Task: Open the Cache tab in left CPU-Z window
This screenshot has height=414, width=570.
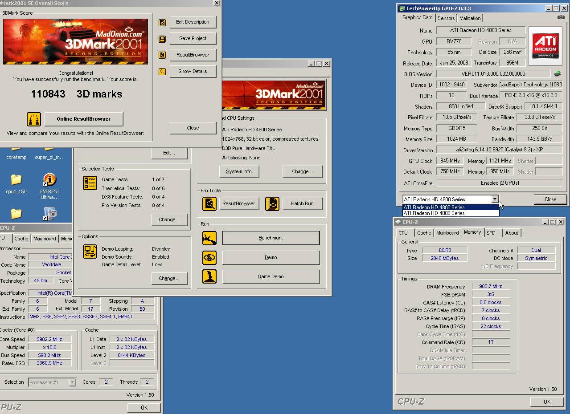Action: tap(21, 239)
